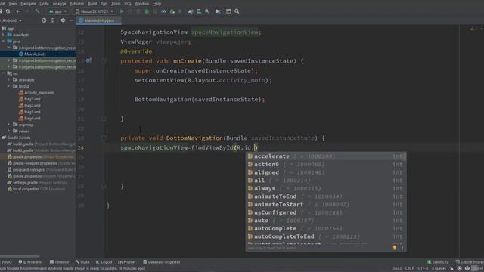Open the Android project view dropdown
484x272 pixels.
(12, 20)
